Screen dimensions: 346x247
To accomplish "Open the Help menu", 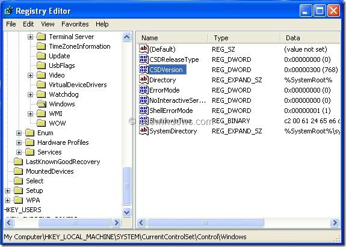I will (x=102, y=24).
